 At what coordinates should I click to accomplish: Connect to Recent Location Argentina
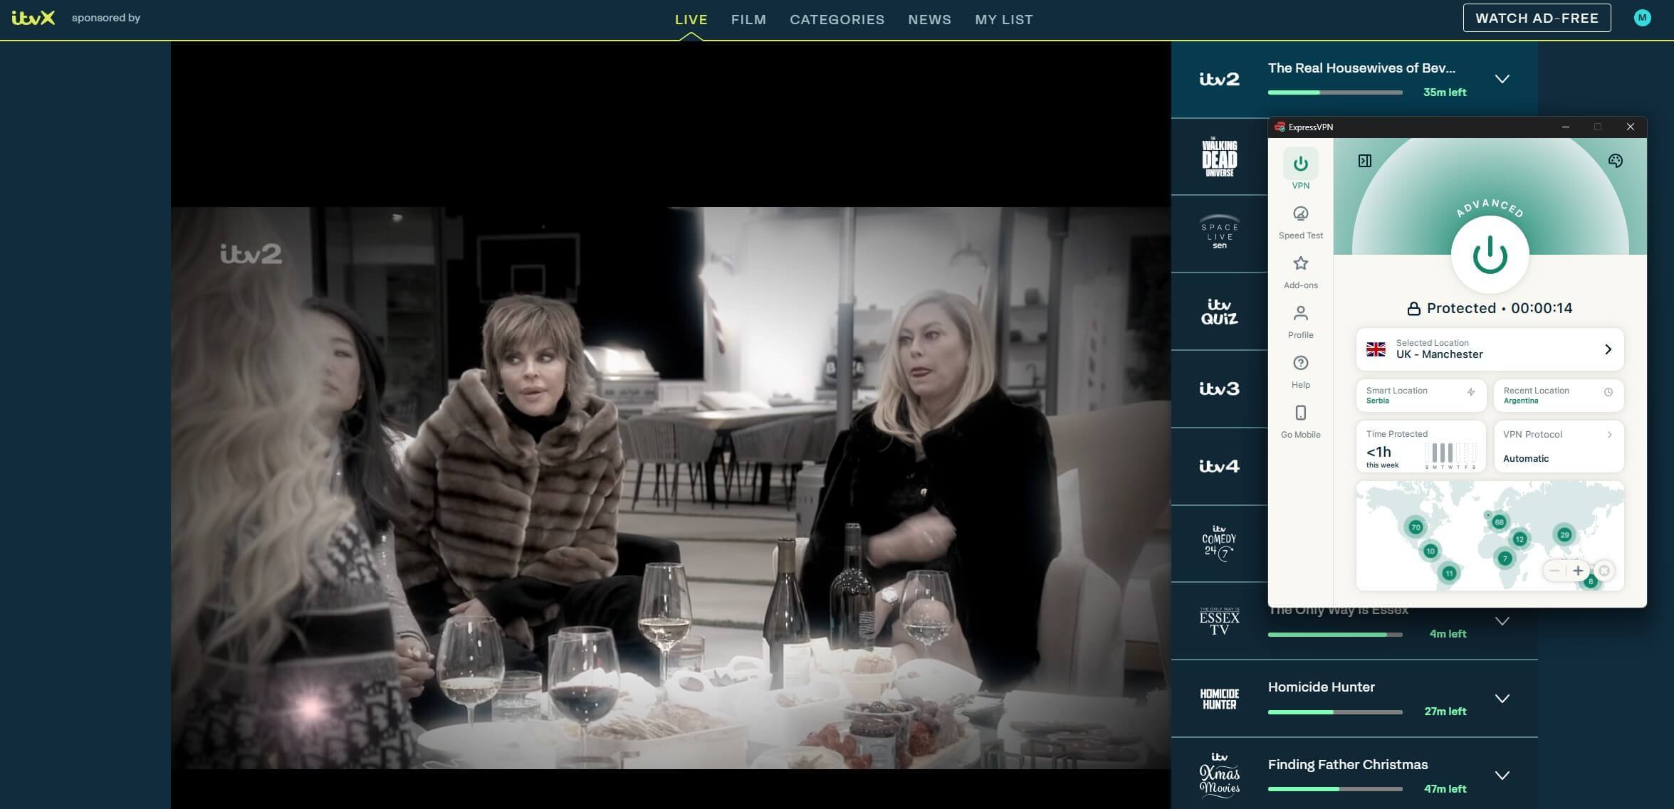click(1558, 395)
